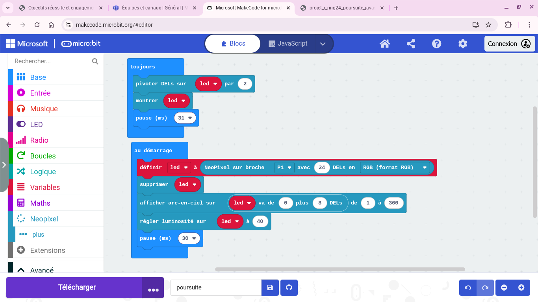Open the 31 pause duration dropdown
538x302 pixels.
[185, 118]
